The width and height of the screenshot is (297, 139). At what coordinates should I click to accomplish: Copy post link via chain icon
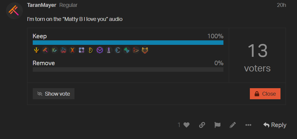[202, 125]
